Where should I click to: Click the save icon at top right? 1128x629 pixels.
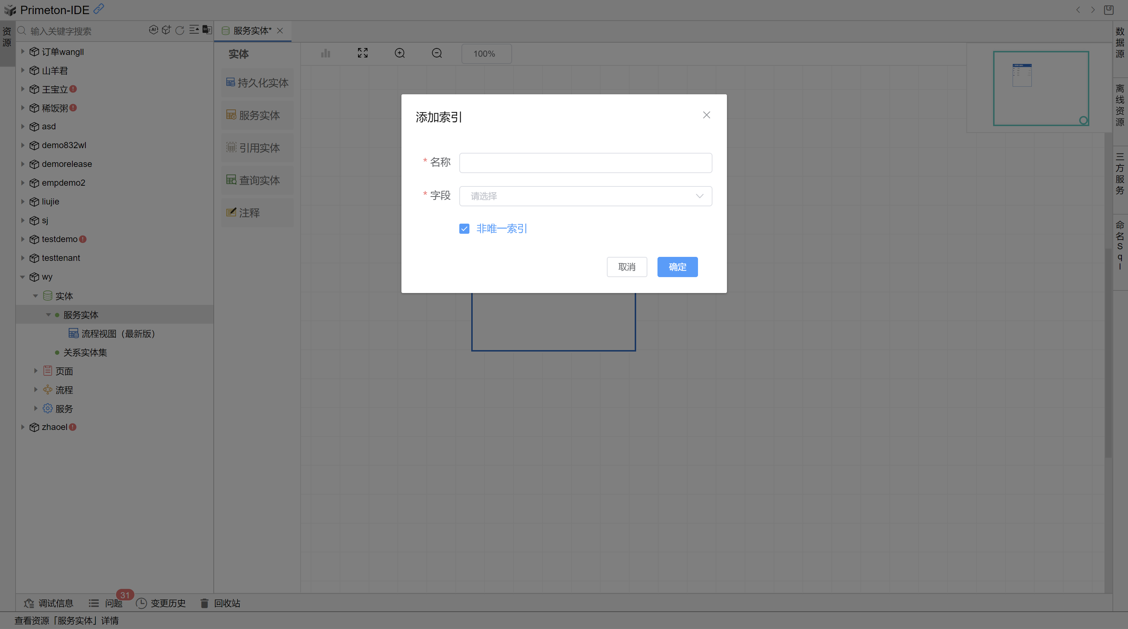tap(1109, 10)
